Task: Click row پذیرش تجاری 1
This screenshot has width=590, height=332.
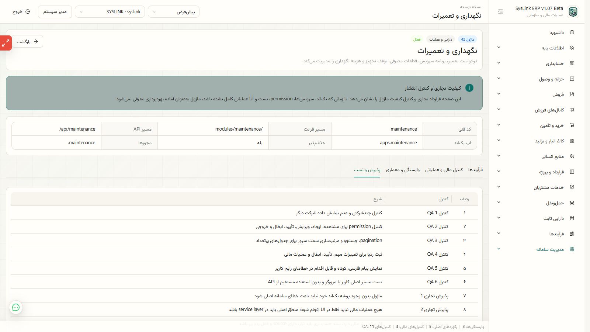Action: pyautogui.click(x=244, y=296)
